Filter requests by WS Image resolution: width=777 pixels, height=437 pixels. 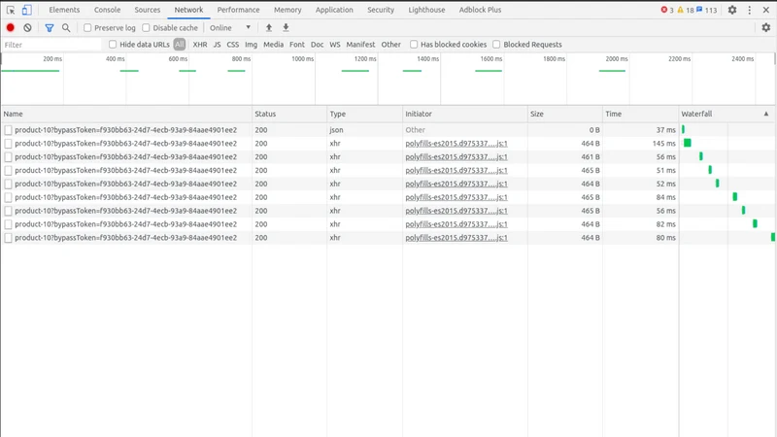tap(335, 45)
